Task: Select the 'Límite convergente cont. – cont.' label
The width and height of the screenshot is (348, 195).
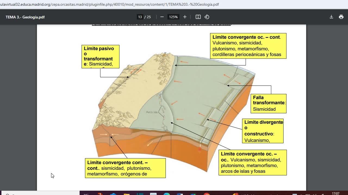Action: tap(125, 168)
